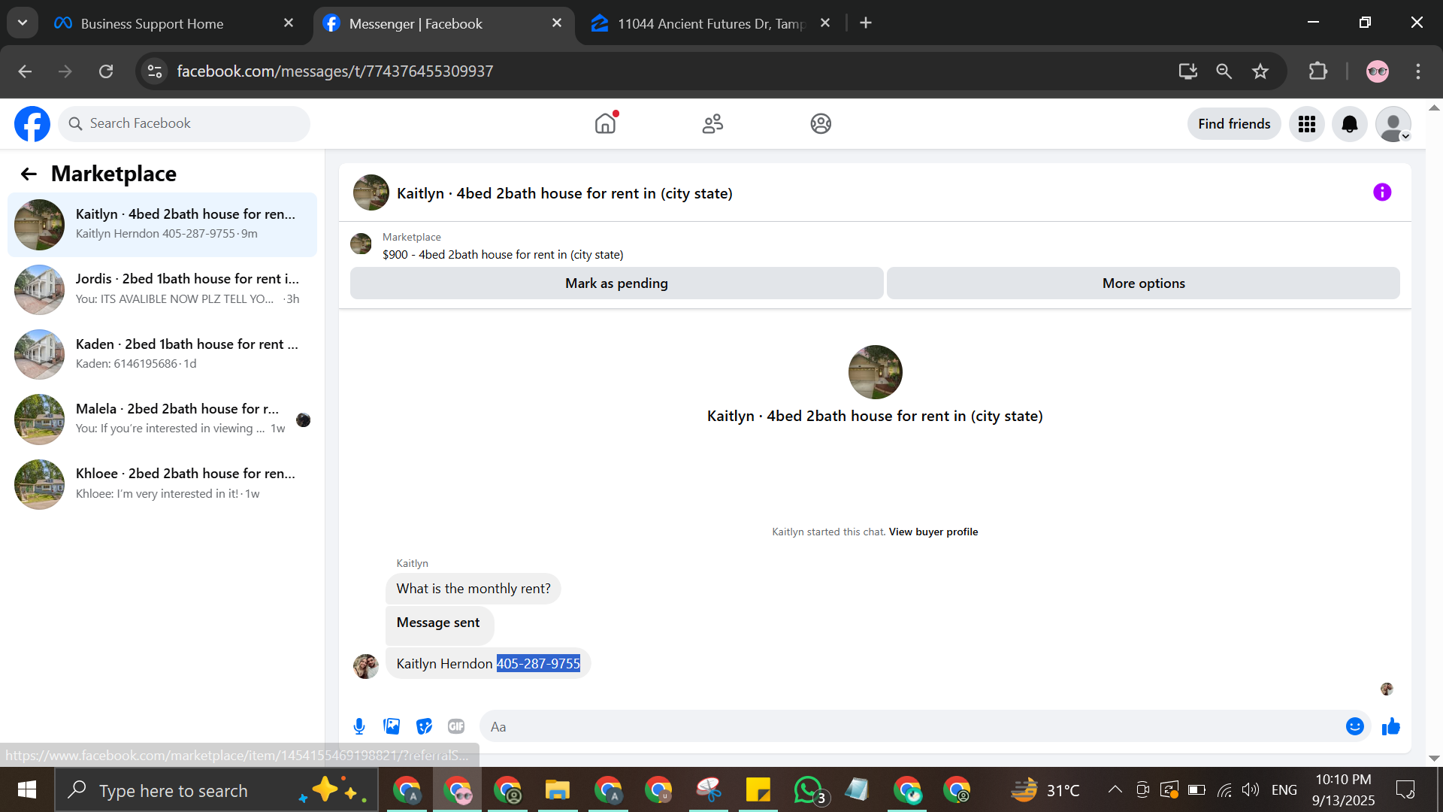Open the Facebook menu grid icon

[x=1307, y=124]
